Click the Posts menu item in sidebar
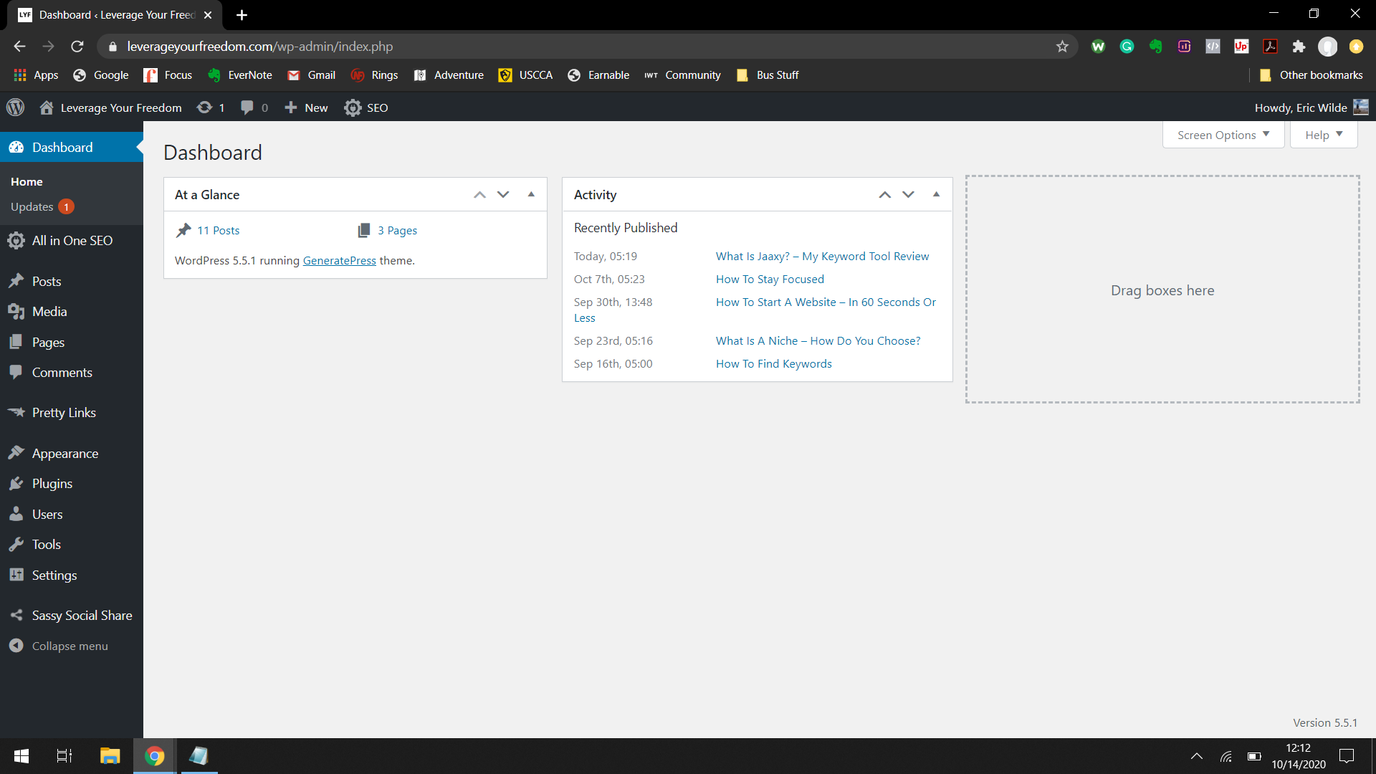Viewport: 1376px width, 774px height. [45, 281]
